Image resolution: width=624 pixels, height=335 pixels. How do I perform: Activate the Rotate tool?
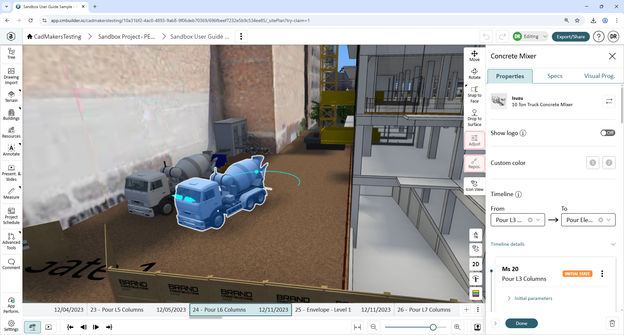pyautogui.click(x=474, y=74)
